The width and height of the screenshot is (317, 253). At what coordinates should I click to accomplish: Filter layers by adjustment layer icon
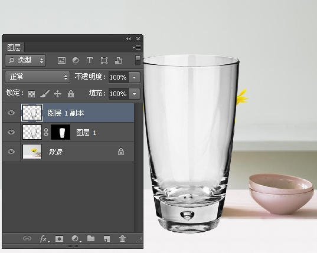coord(76,60)
